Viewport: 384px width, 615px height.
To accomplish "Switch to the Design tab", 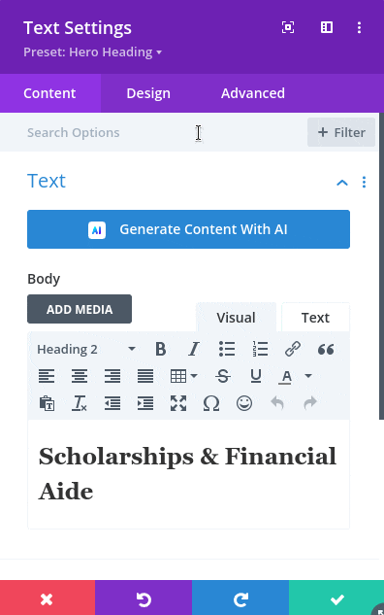I will pos(148,93).
